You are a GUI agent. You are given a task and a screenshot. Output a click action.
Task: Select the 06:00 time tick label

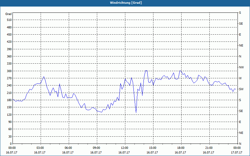(68, 148)
